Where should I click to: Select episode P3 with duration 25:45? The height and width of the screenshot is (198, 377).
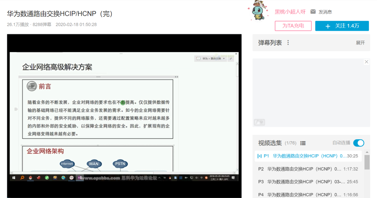pyautogui.click(x=308, y=182)
